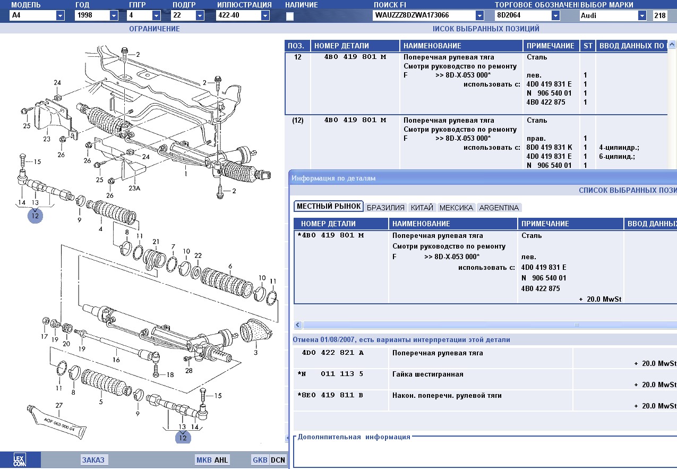Click Информация по деталям dialog title bar
Image resolution: width=677 pixels, height=469 pixels.
[483, 178]
